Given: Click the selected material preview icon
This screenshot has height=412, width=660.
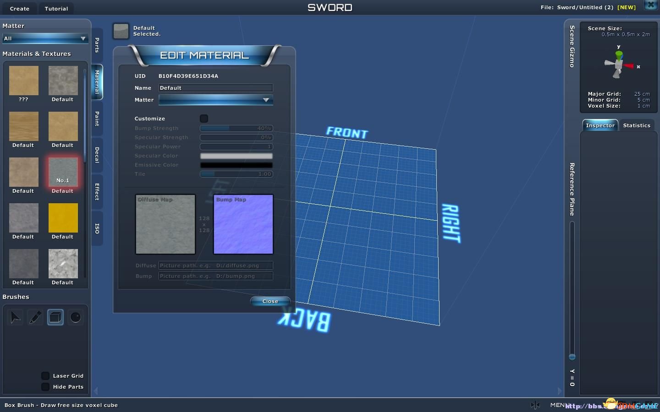Looking at the screenshot, I should pyautogui.click(x=121, y=31).
